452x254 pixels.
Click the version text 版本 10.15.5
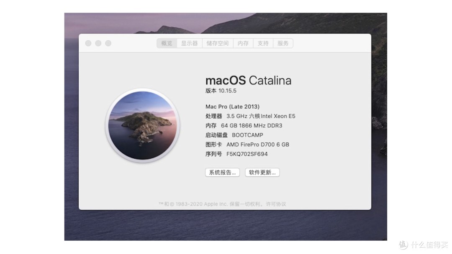point(221,91)
